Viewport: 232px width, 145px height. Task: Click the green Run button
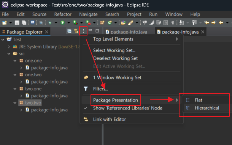click(x=62, y=23)
